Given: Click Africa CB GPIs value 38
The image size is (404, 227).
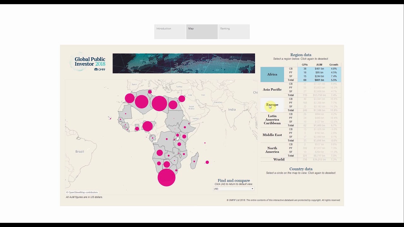Looking at the screenshot, I should pyautogui.click(x=305, y=69).
